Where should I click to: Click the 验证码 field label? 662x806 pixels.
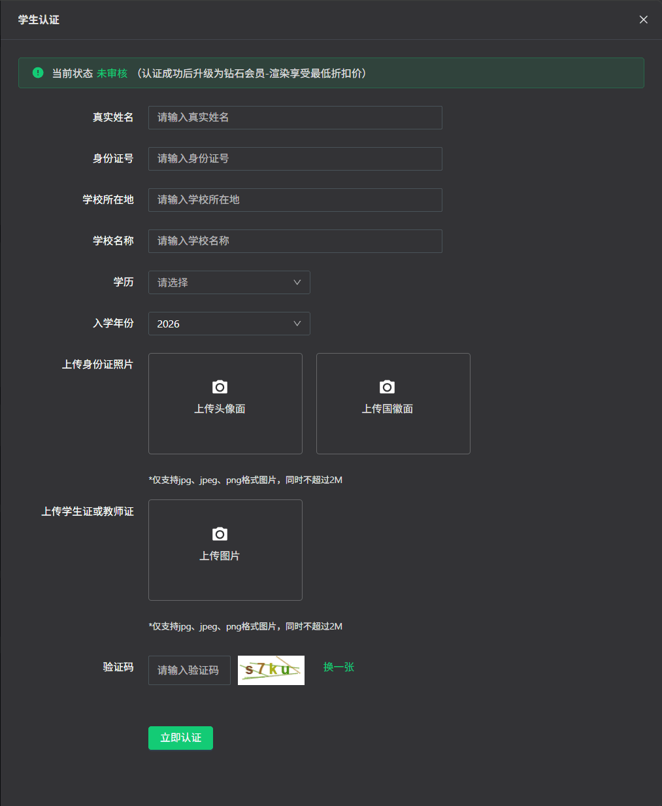(x=118, y=667)
